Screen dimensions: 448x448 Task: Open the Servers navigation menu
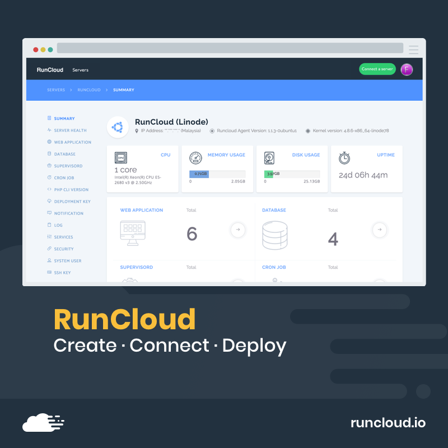(x=80, y=70)
